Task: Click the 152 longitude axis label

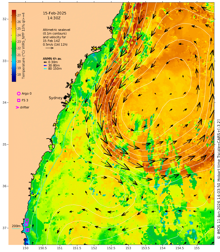Action: 94,248
